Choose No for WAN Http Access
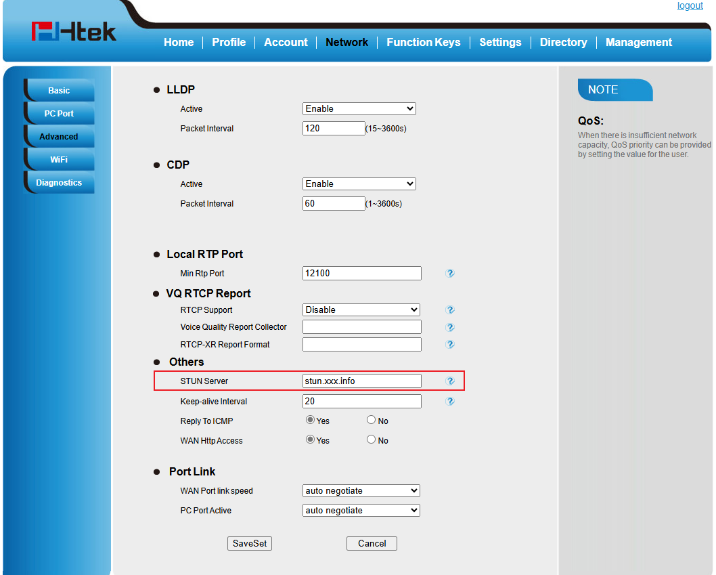The image size is (716, 575). [x=371, y=440]
